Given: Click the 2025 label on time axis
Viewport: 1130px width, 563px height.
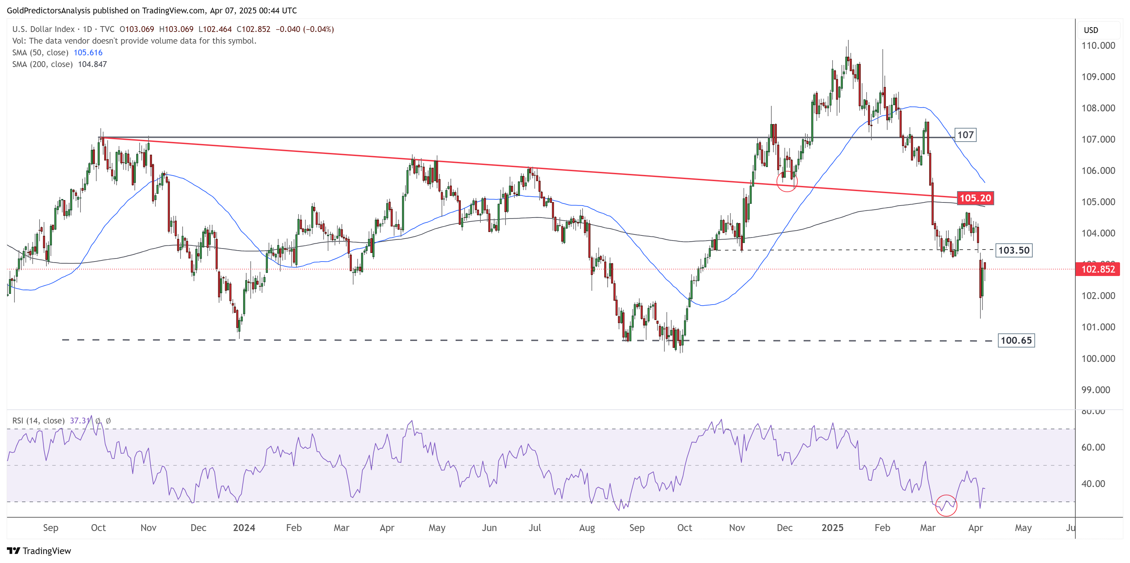Looking at the screenshot, I should 832,528.
